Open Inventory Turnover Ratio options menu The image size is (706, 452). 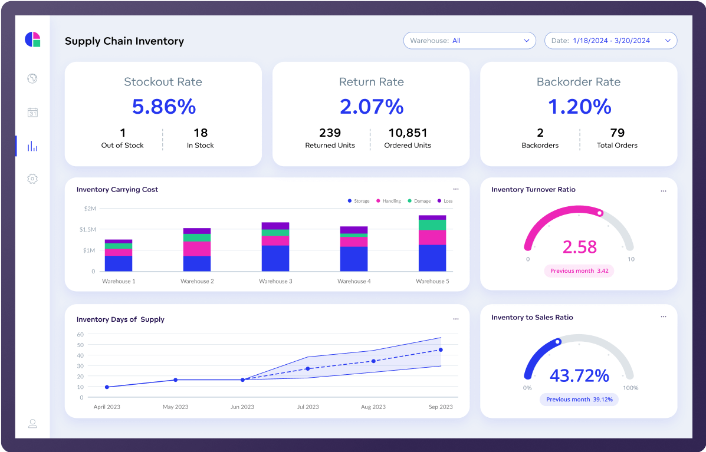[x=664, y=190]
